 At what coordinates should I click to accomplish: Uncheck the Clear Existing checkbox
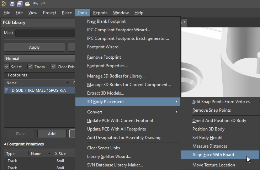(53, 67)
